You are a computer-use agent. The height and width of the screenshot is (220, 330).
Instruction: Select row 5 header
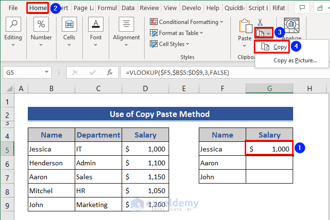click(x=7, y=150)
